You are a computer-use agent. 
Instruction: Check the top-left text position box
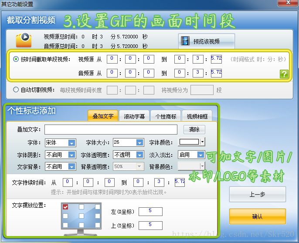coord(65,207)
